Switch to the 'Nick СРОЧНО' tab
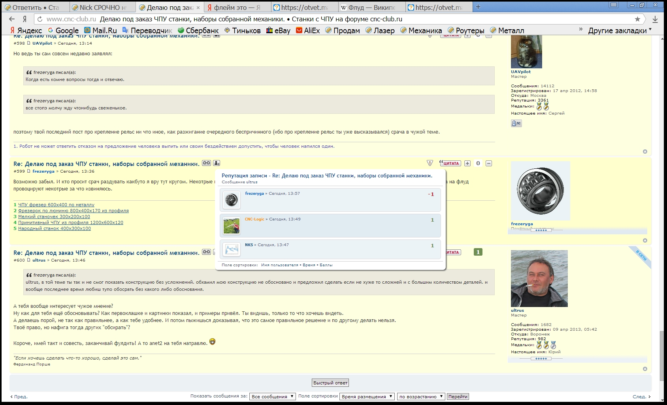667x405 pixels. coord(103,7)
